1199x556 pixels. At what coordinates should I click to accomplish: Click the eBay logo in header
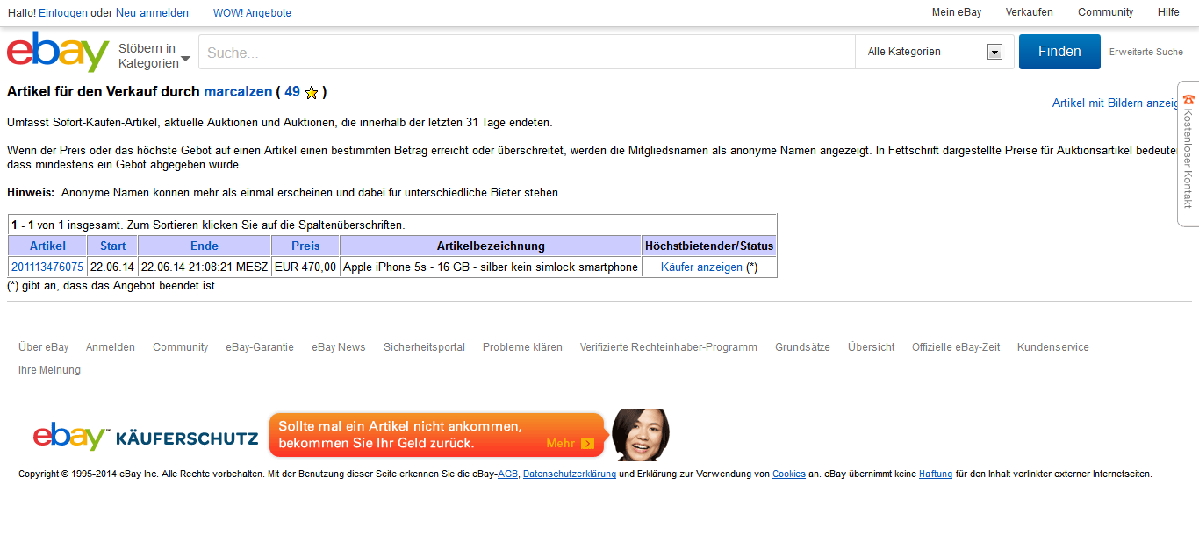(58, 52)
